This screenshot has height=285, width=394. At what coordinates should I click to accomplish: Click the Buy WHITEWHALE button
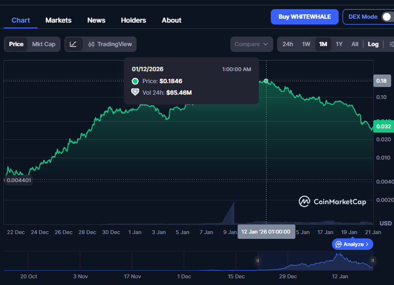point(305,17)
